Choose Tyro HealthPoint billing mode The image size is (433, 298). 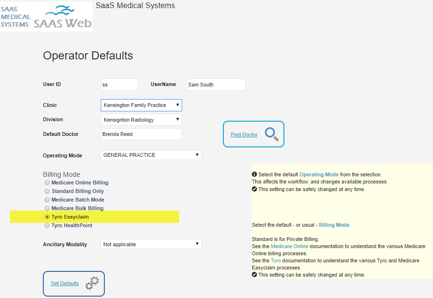[47, 225]
